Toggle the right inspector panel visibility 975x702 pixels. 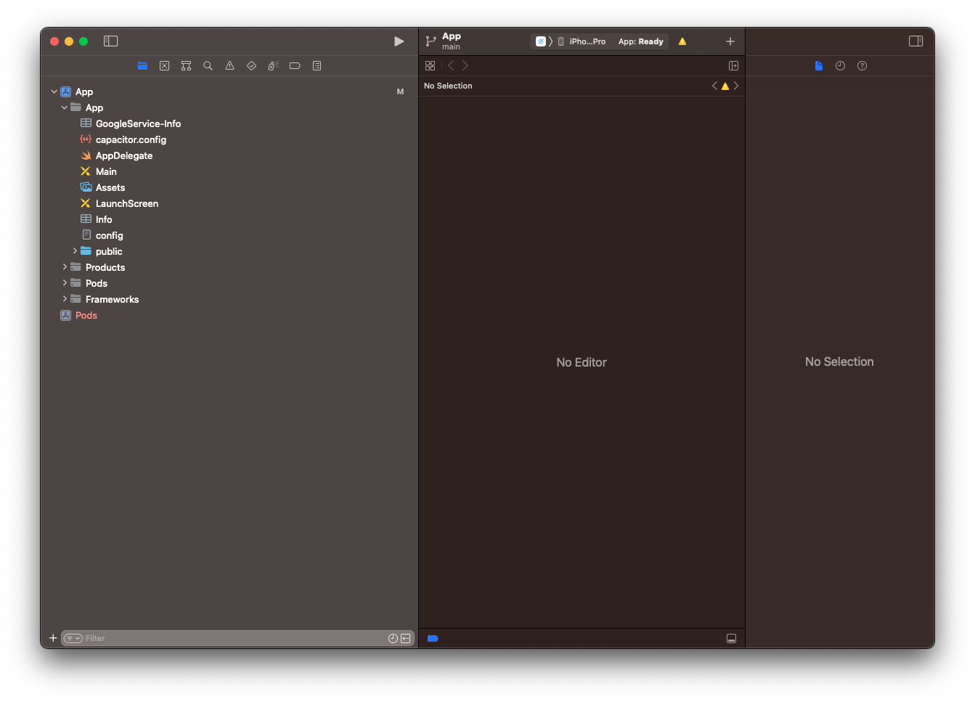click(x=915, y=41)
